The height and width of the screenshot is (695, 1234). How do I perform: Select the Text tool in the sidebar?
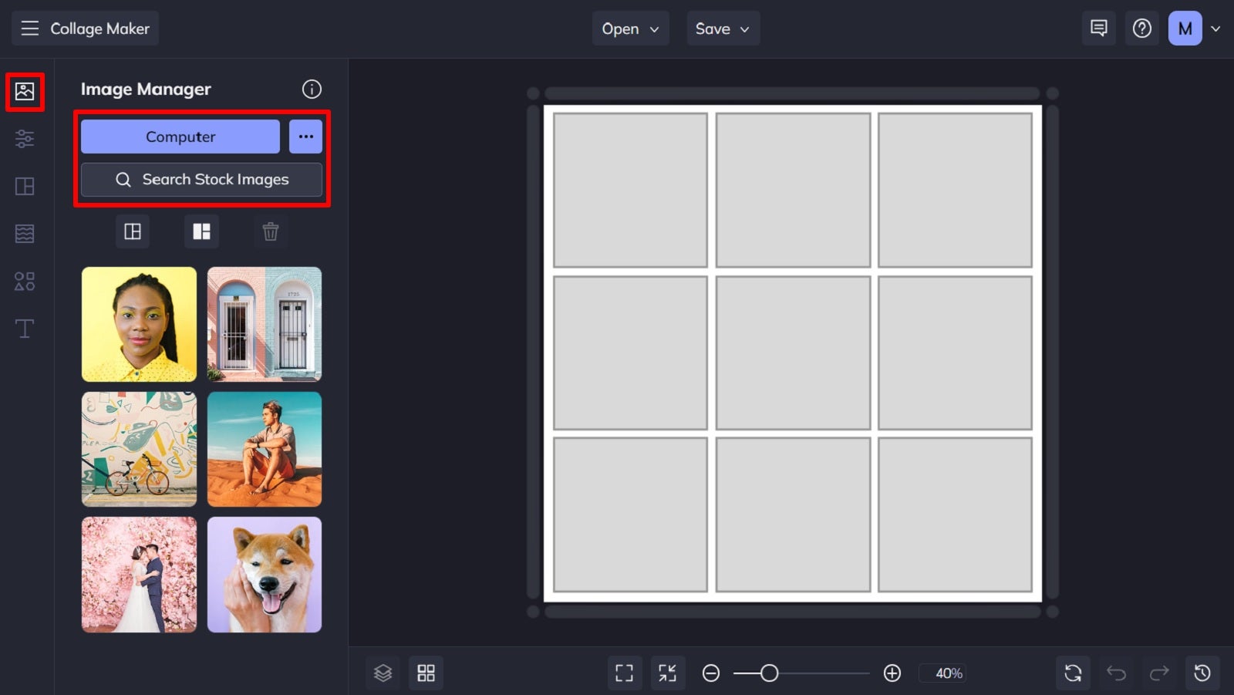tap(25, 328)
